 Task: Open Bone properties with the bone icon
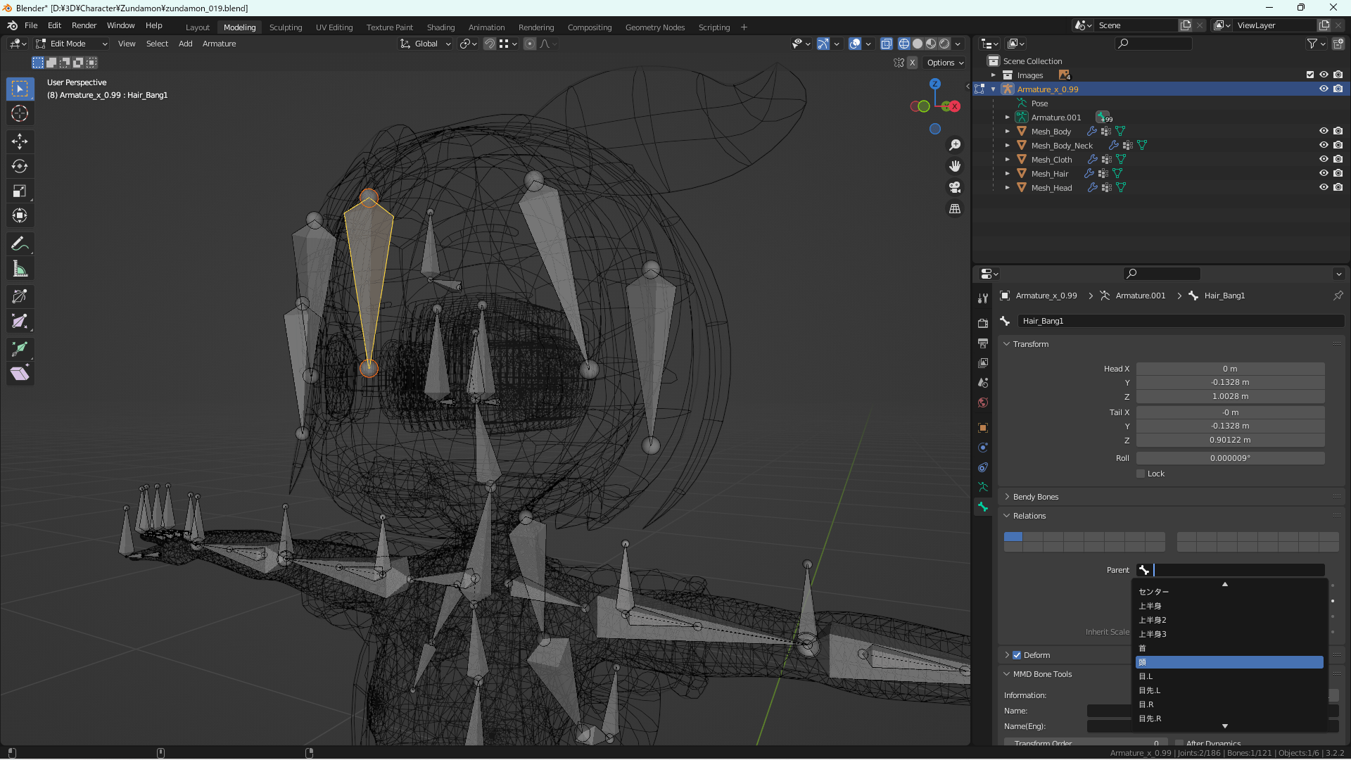pos(982,507)
